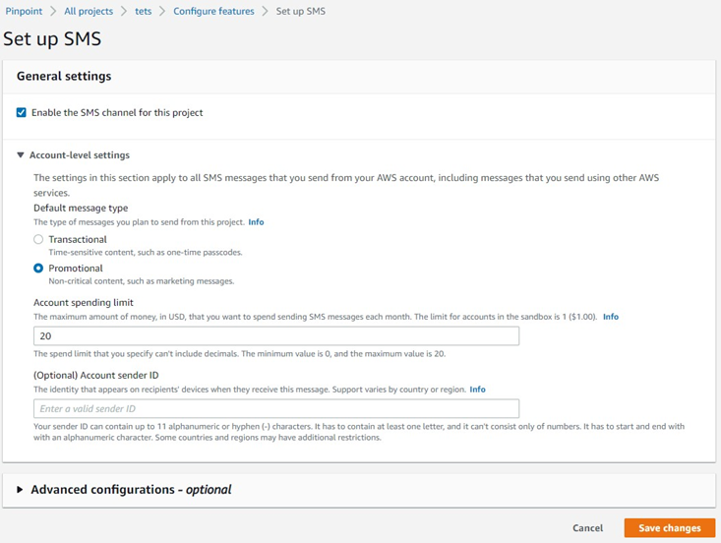Select the Transactional message type
This screenshot has height=543, width=721.
[x=38, y=239]
